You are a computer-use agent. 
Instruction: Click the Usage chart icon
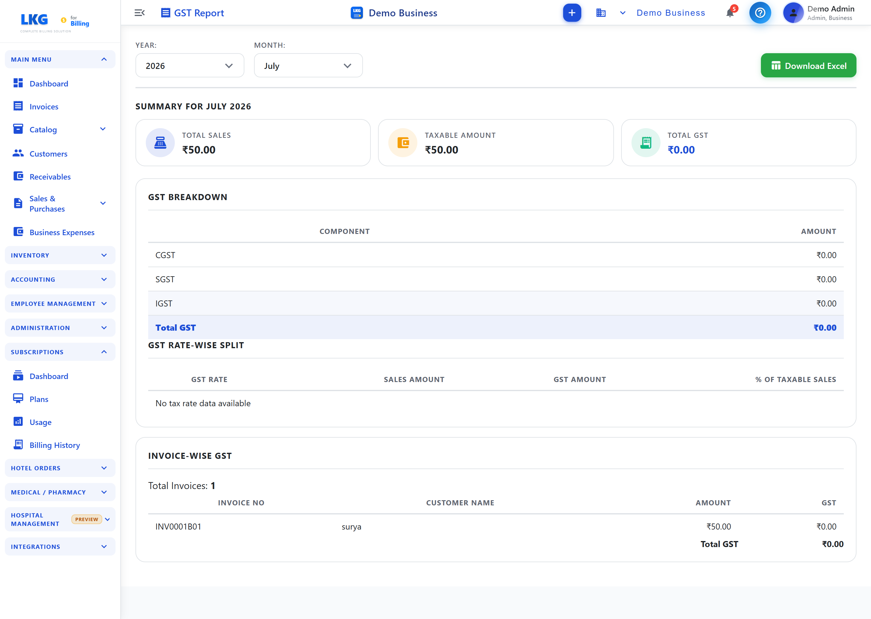pos(18,422)
